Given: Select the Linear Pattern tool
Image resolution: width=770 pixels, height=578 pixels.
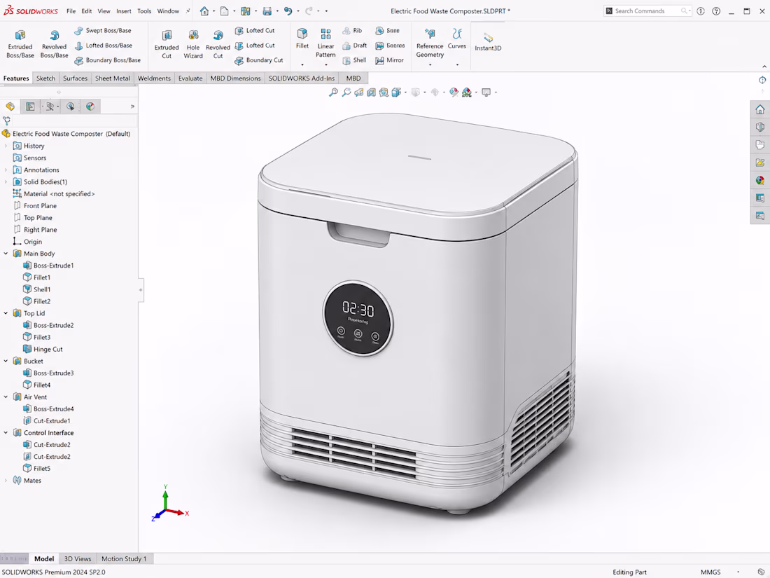Looking at the screenshot, I should (x=325, y=42).
